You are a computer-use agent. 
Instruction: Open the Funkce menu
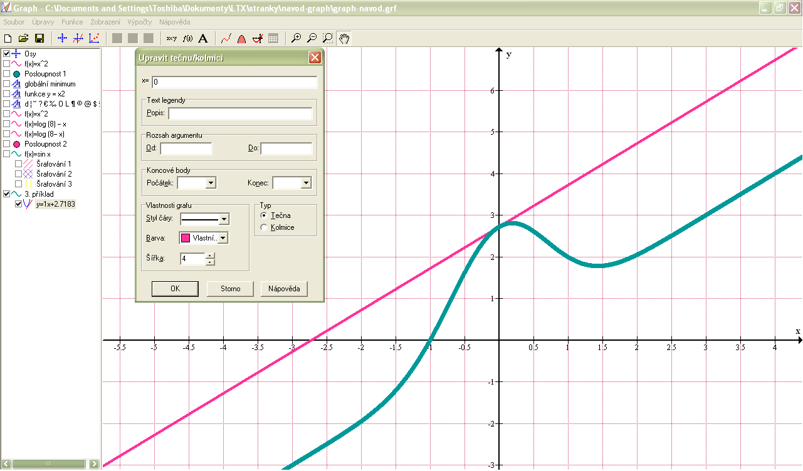click(x=72, y=22)
